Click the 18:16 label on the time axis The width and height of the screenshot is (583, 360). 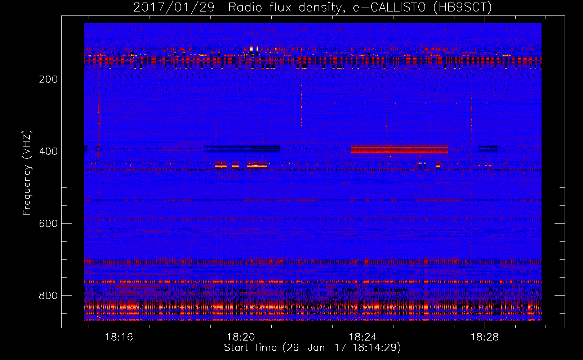pos(119,337)
